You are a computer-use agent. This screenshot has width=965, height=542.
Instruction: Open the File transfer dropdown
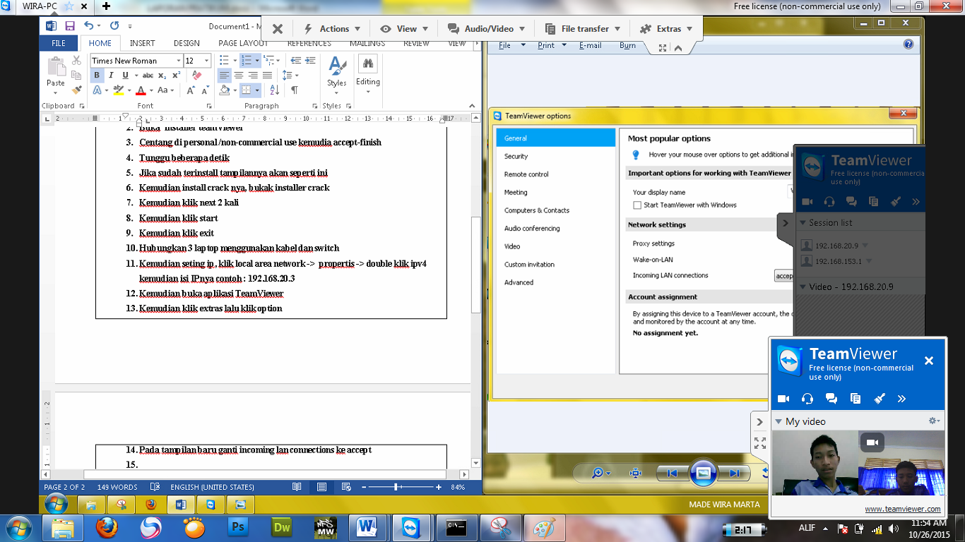pos(583,29)
